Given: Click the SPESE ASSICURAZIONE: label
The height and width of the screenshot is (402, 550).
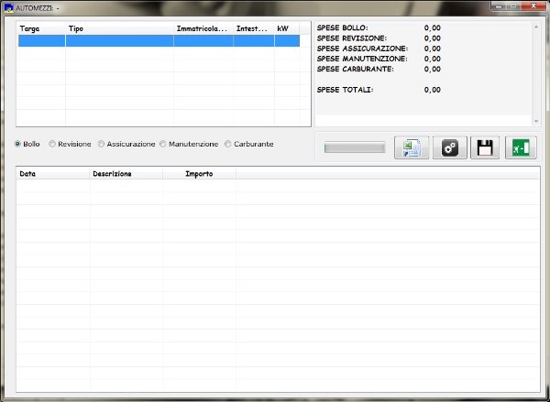Looking at the screenshot, I should coord(362,49).
